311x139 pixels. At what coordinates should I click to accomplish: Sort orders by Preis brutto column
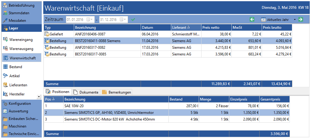point(277,27)
